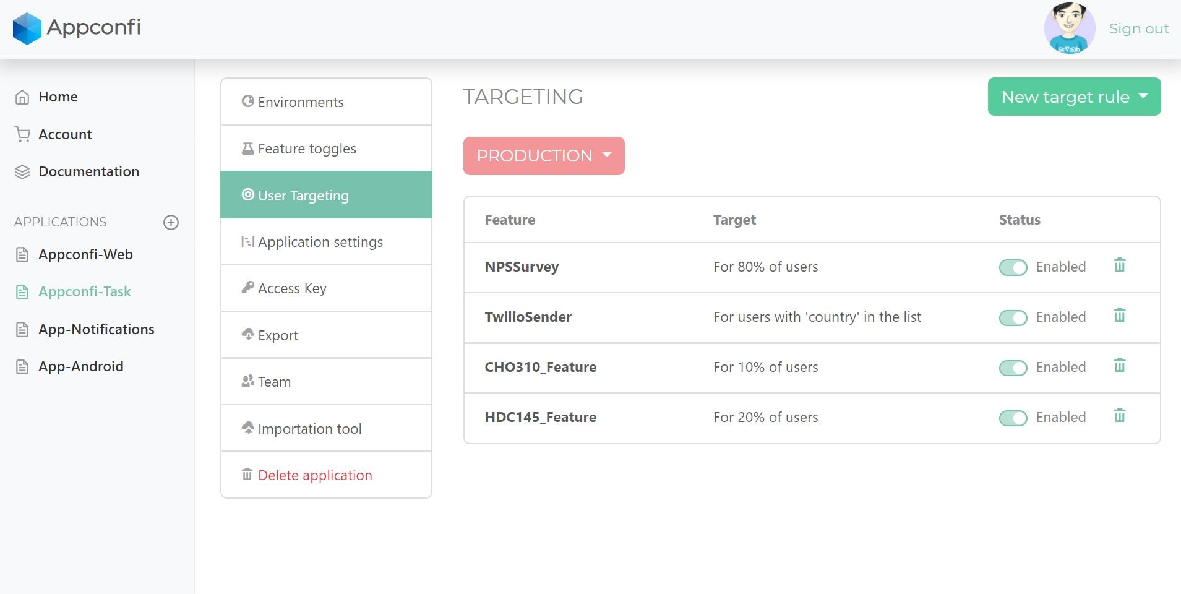This screenshot has height=594, width=1181.
Task: Click the CHO310_Feature feature name
Action: (x=540, y=367)
